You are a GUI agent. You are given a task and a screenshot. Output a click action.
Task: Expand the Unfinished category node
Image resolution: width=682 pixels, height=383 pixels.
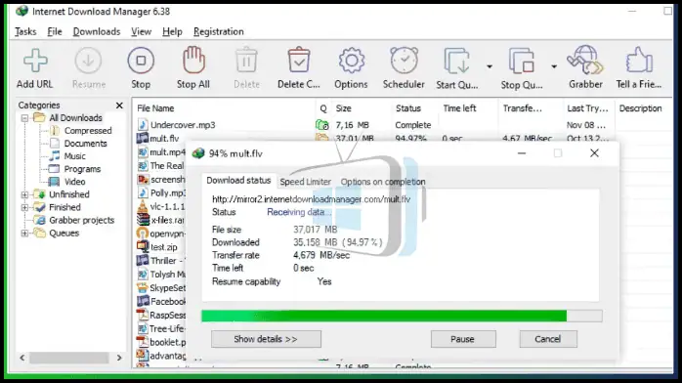tap(24, 194)
